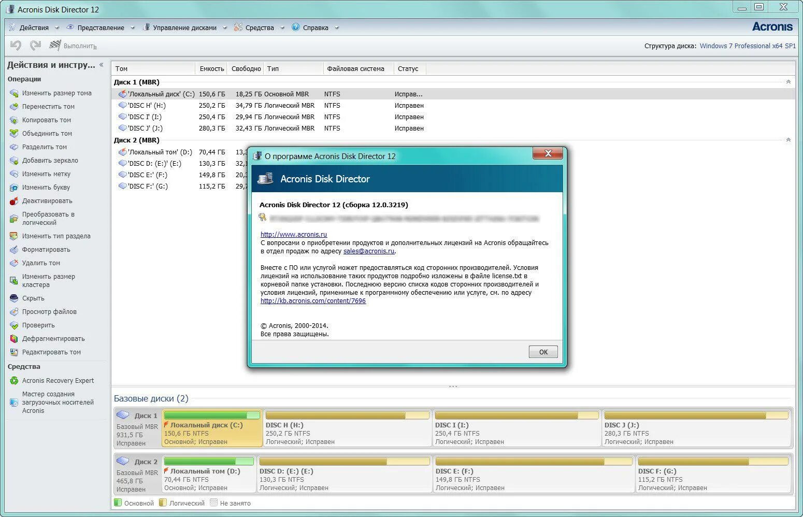Viewport: 803px width, 517px height.
Task: Open the Windows 7 Professional x64 SP1 link
Action: tap(748, 46)
